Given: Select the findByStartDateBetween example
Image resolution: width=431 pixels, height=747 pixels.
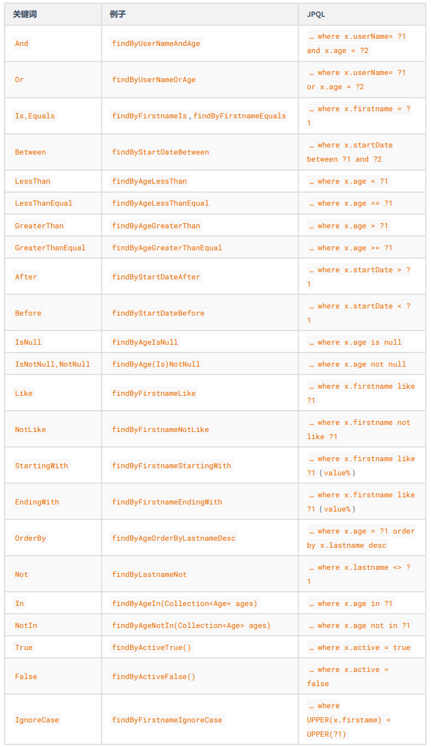Looking at the screenshot, I should tap(160, 152).
